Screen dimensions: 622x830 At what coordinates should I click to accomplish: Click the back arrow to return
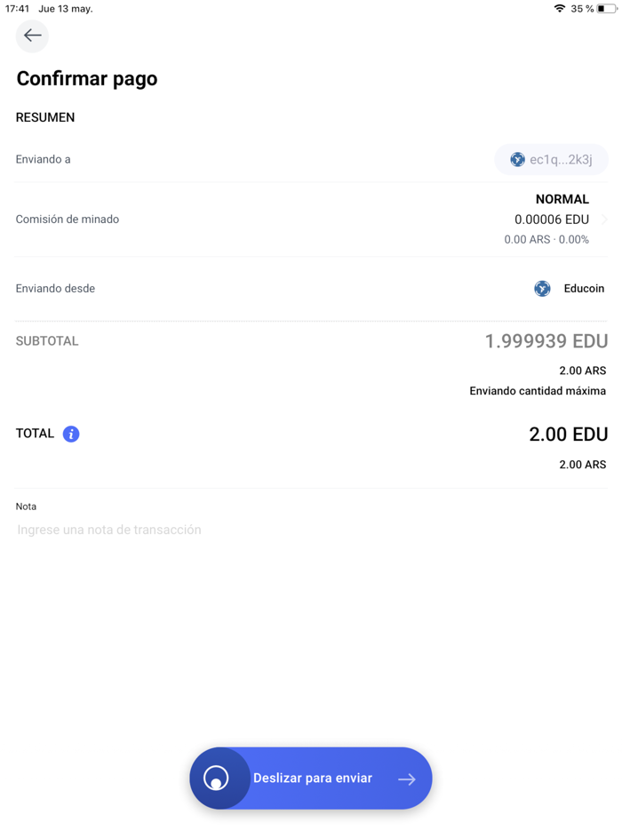(x=32, y=36)
